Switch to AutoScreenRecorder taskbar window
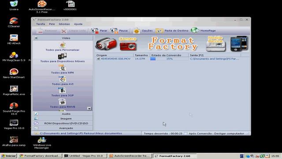This screenshot has width=282, height=159. (130, 156)
